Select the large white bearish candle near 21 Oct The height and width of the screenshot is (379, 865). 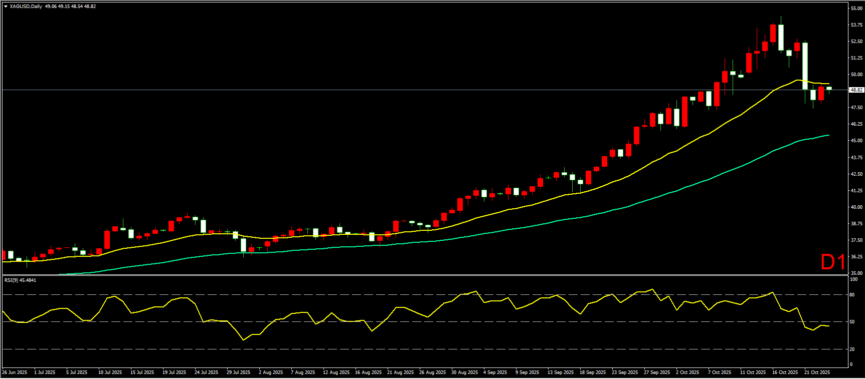pos(805,65)
